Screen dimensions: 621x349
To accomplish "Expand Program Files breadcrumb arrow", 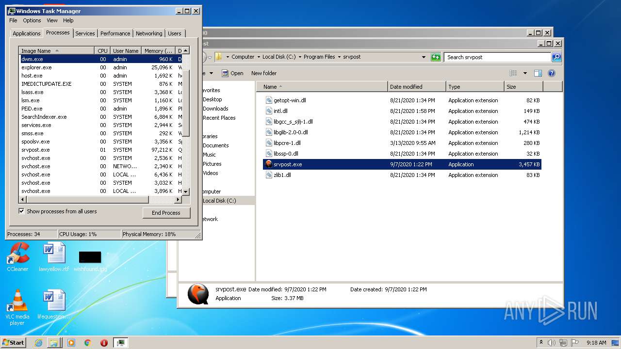I will tap(339, 57).
